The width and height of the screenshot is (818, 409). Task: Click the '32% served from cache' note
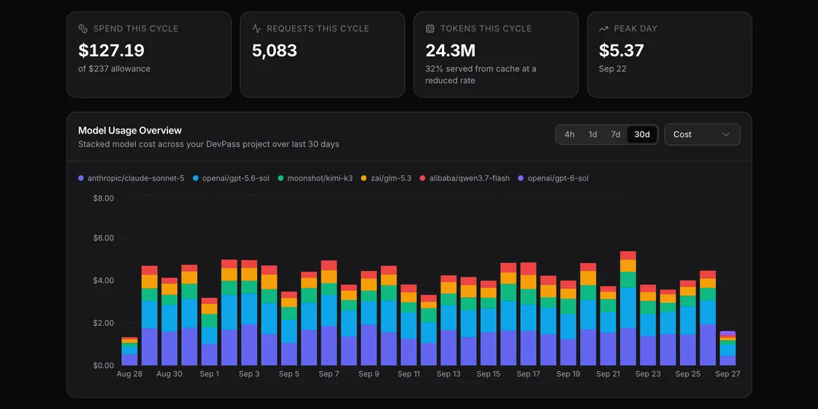[481, 74]
